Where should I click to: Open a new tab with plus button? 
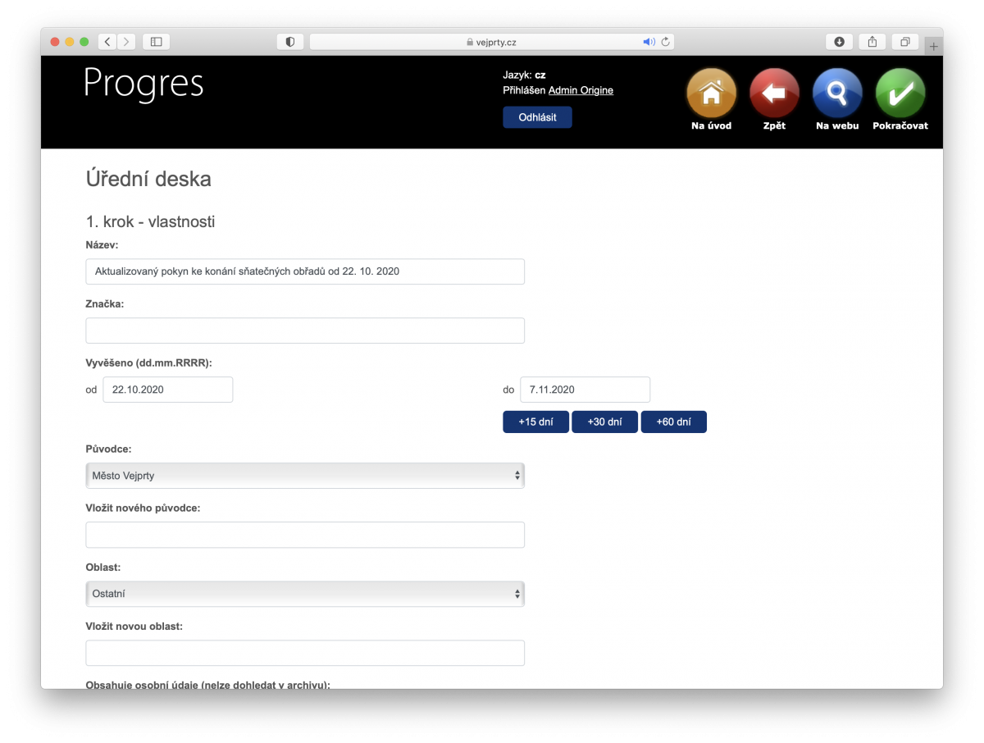coord(933,47)
